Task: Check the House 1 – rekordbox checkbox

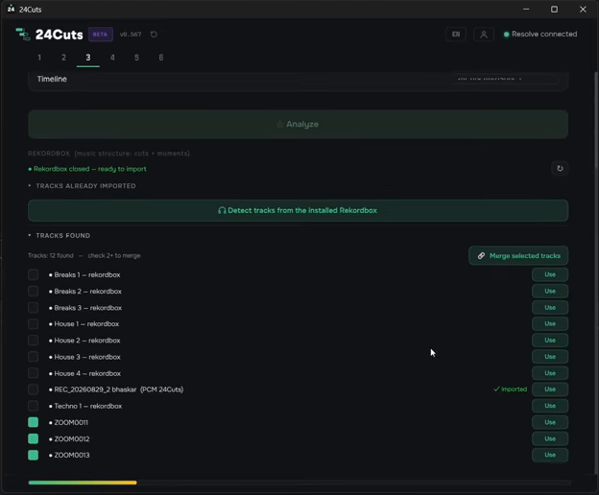Action: [34, 324]
